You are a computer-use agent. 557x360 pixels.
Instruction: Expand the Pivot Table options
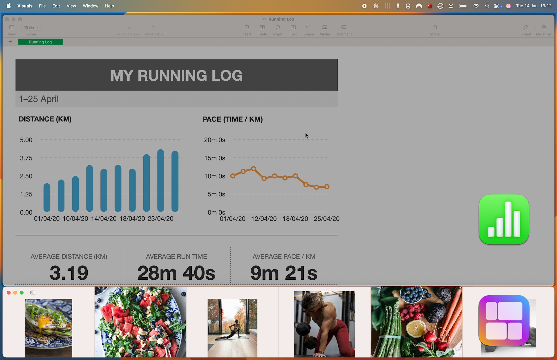click(x=154, y=29)
